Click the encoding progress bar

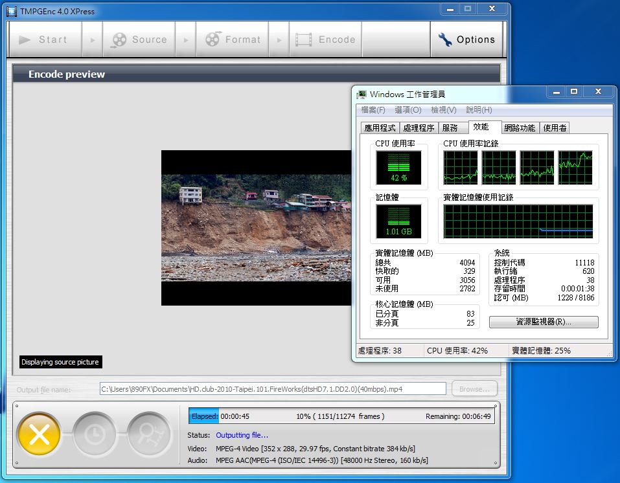pyautogui.click(x=341, y=416)
